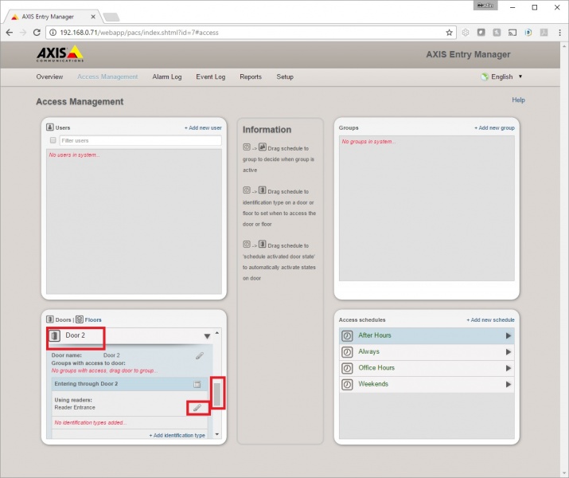Viewport: 569px width, 478px height.
Task: Click the Always schedule clock icon
Action: click(347, 352)
